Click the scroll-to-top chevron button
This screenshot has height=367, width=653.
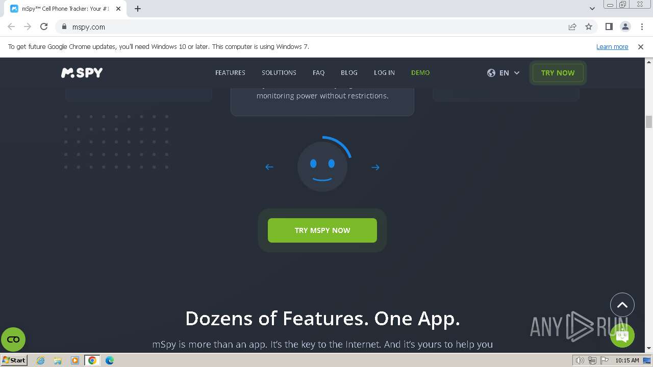tap(622, 305)
